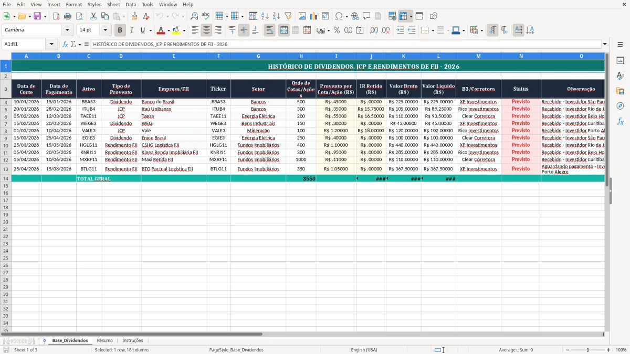Expand the font size dropdown
This screenshot has height=354, width=630.
pos(105,30)
